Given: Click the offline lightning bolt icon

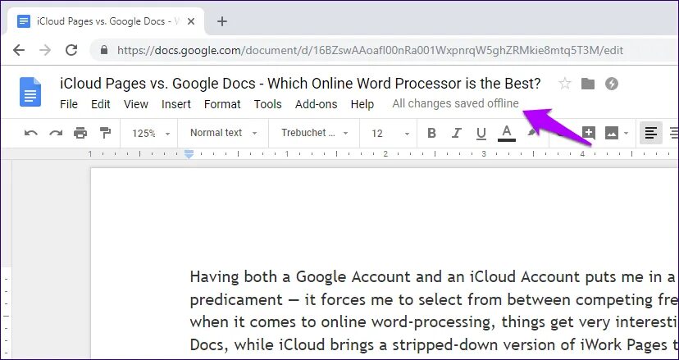Looking at the screenshot, I should (612, 84).
